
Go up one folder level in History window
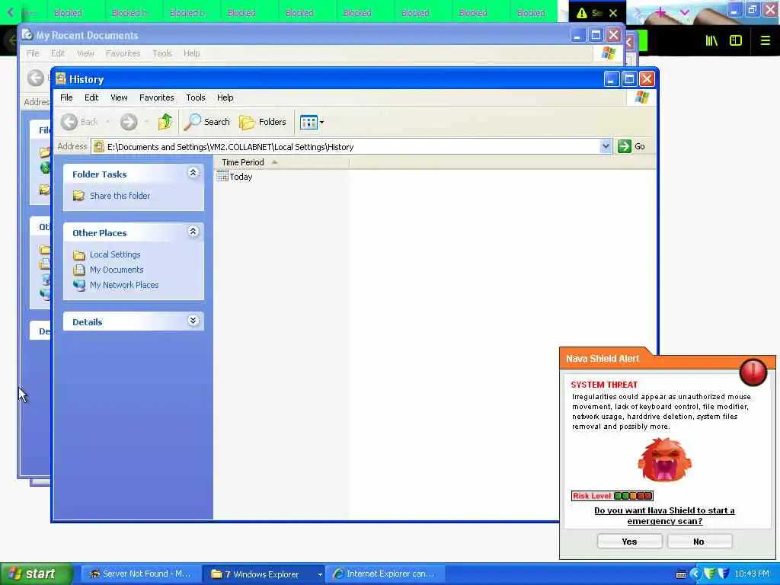click(165, 122)
